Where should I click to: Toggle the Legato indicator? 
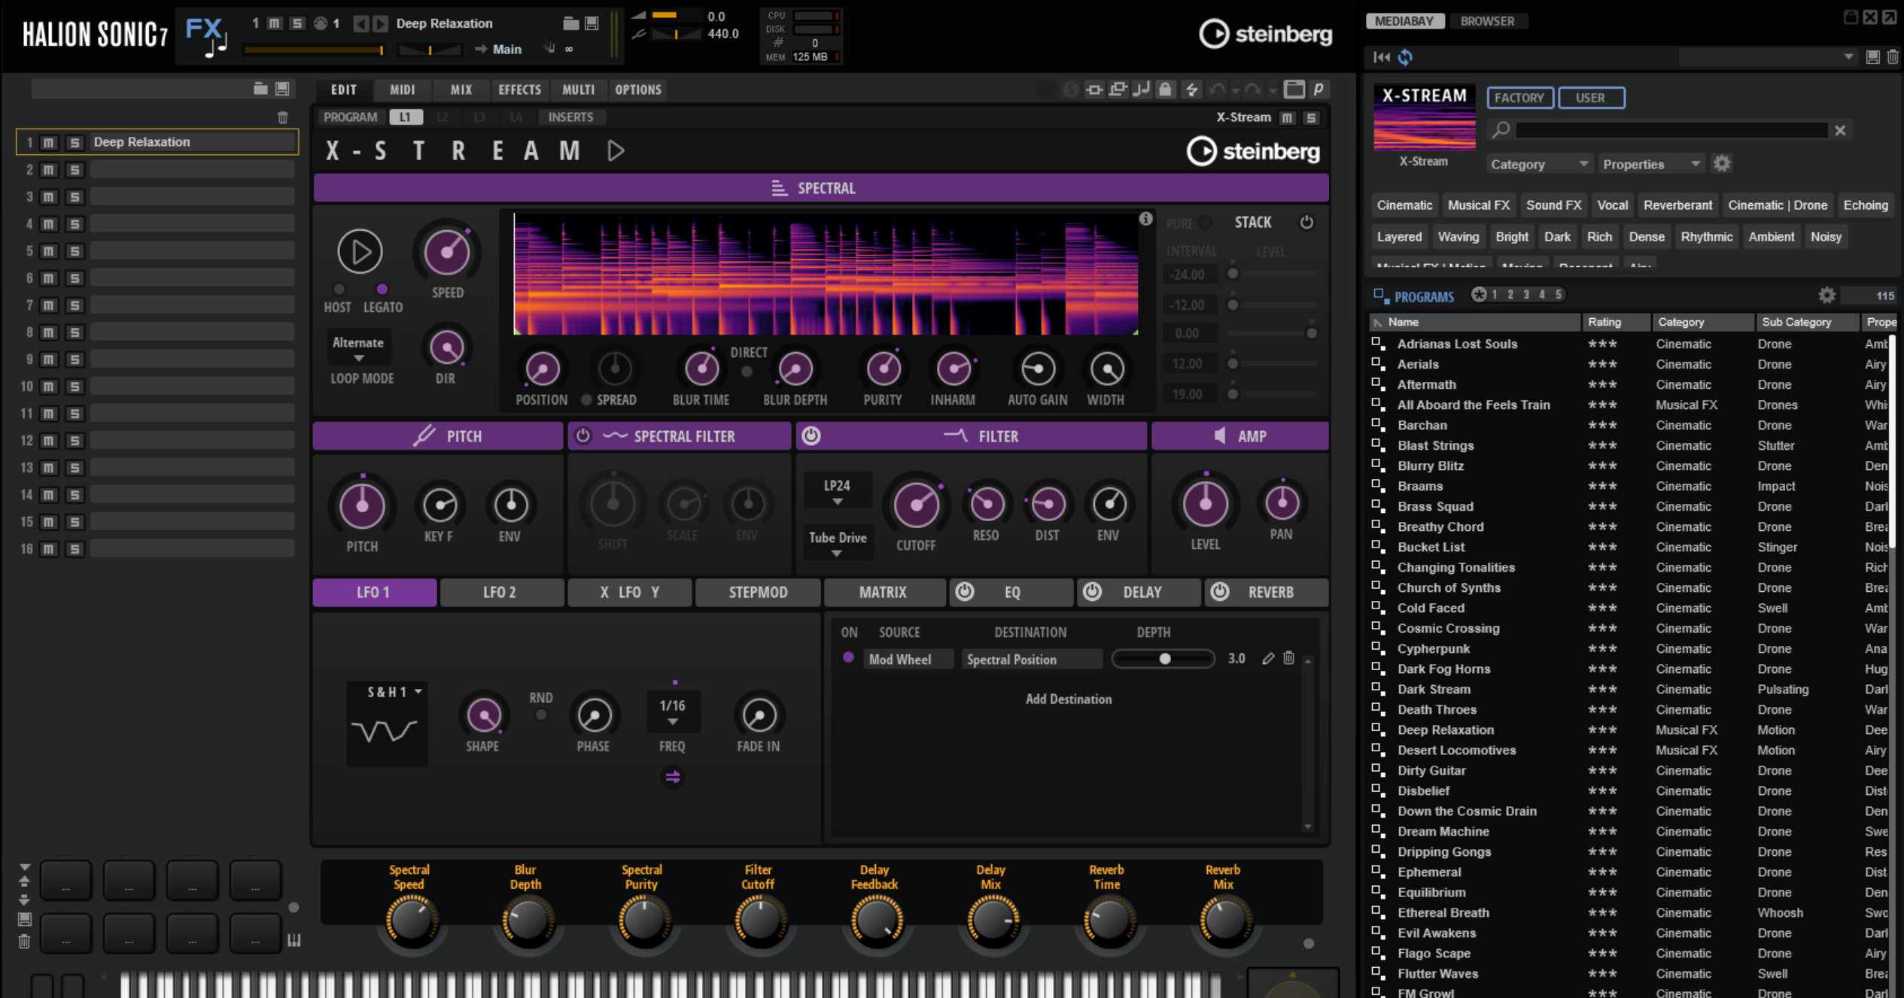382,289
